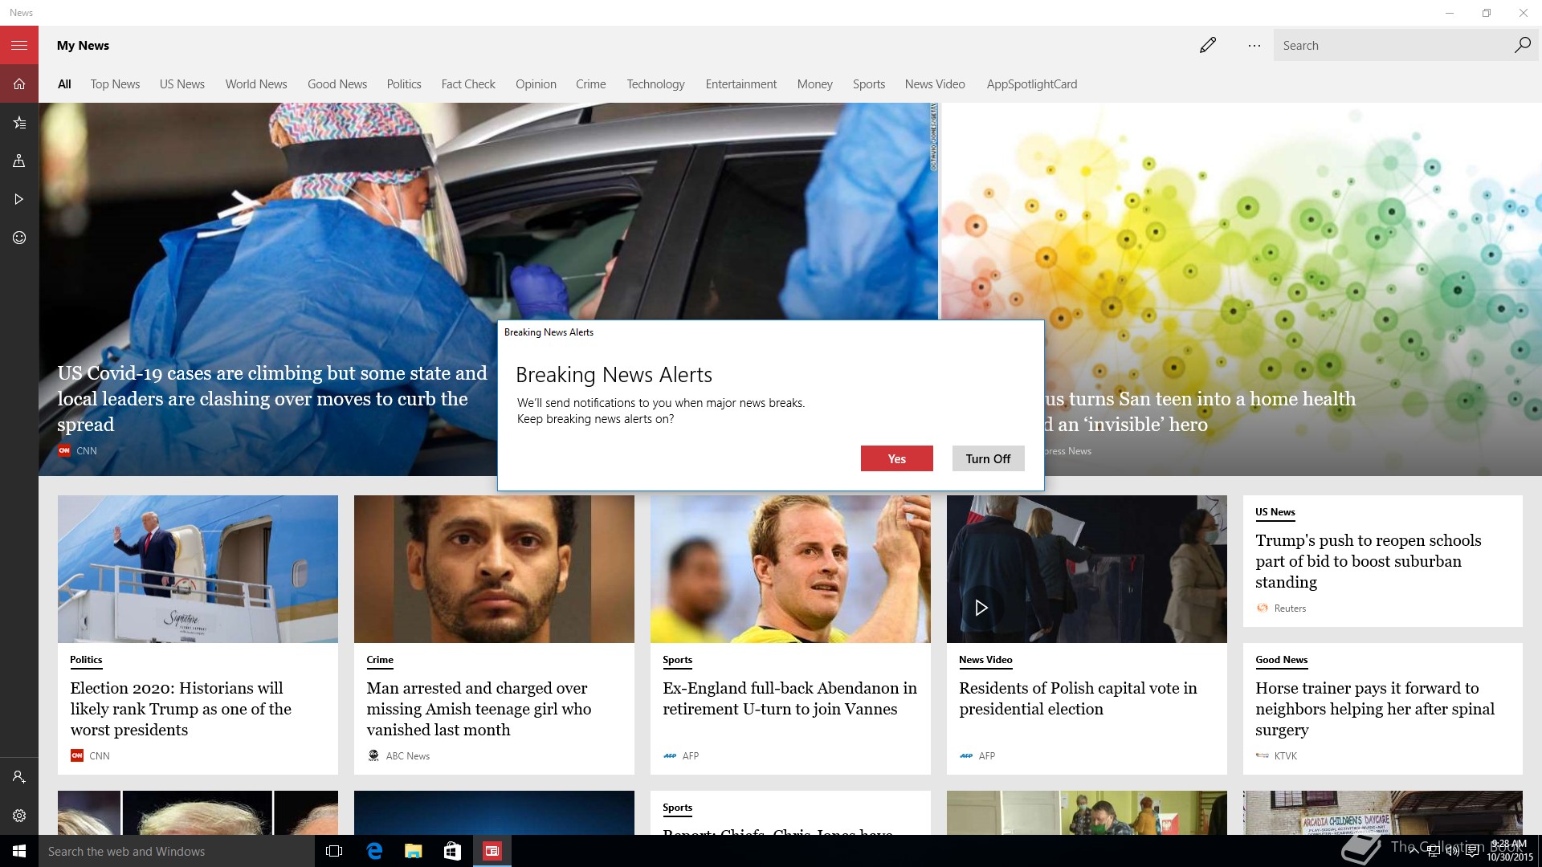The width and height of the screenshot is (1542, 867).
Task: Open Interests star list icon in sidebar
Action: coord(19,122)
